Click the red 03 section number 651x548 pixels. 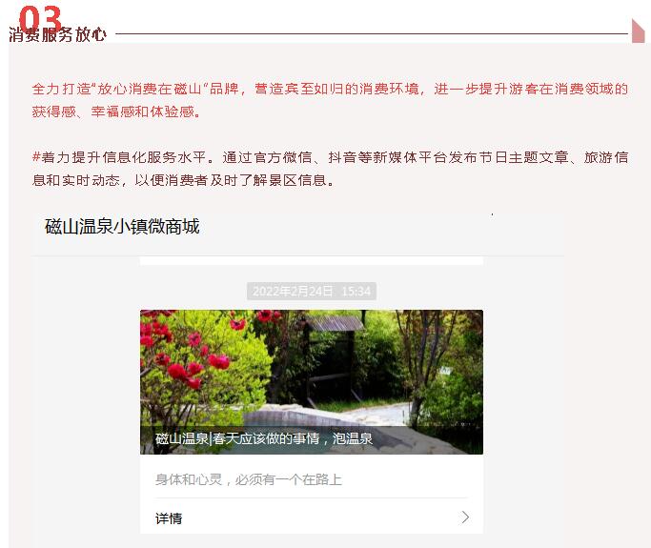40,17
